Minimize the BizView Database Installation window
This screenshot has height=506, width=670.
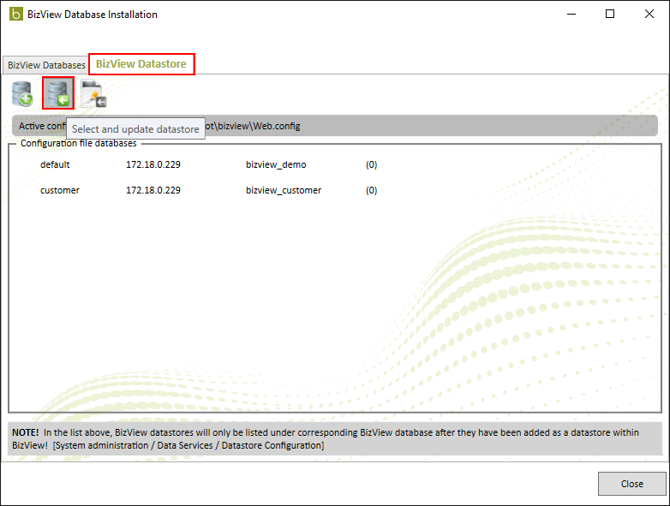tap(571, 14)
